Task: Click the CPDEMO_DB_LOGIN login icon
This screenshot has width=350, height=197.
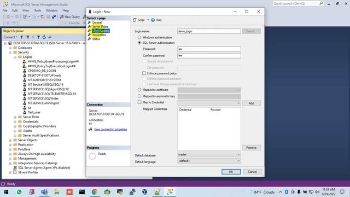Action: pos(25,71)
